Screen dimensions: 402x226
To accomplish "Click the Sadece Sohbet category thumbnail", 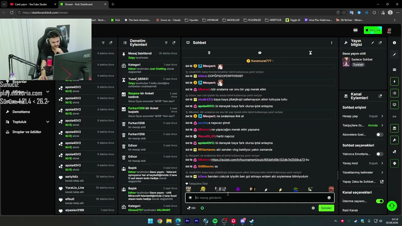I will click(x=346, y=62).
